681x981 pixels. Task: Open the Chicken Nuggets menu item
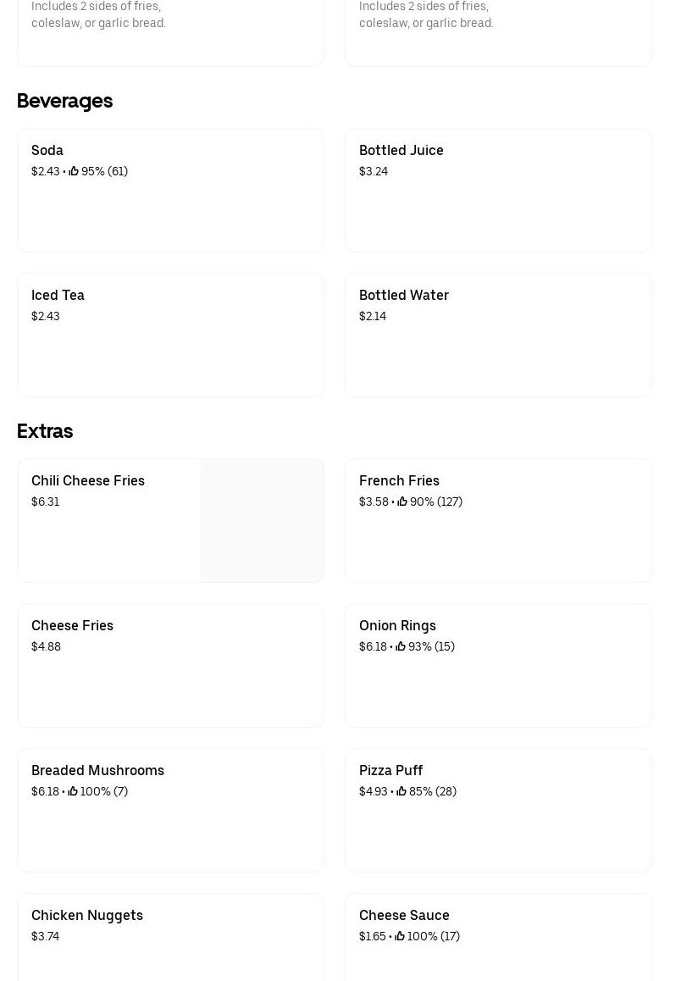tap(87, 915)
